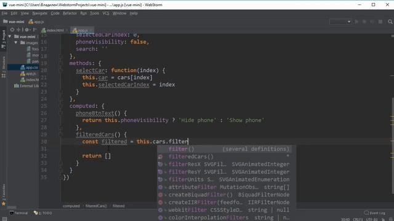Screen dimensions: 394x221
Task: Click the computed breadcrumb
Action: (71, 206)
